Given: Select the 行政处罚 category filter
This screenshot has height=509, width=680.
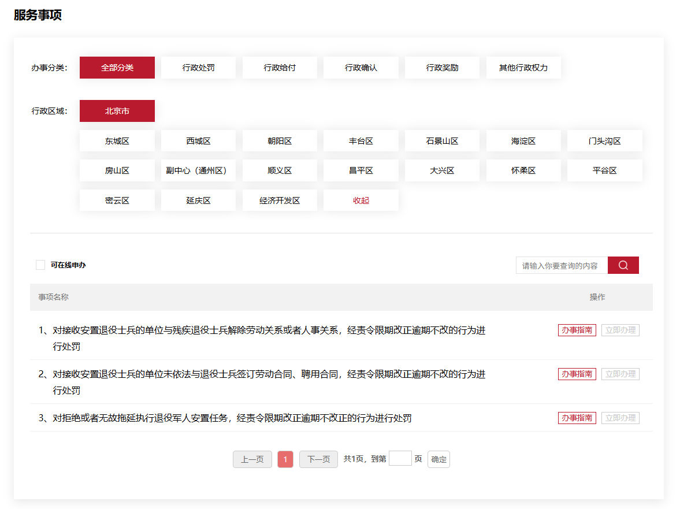Looking at the screenshot, I should pos(198,67).
